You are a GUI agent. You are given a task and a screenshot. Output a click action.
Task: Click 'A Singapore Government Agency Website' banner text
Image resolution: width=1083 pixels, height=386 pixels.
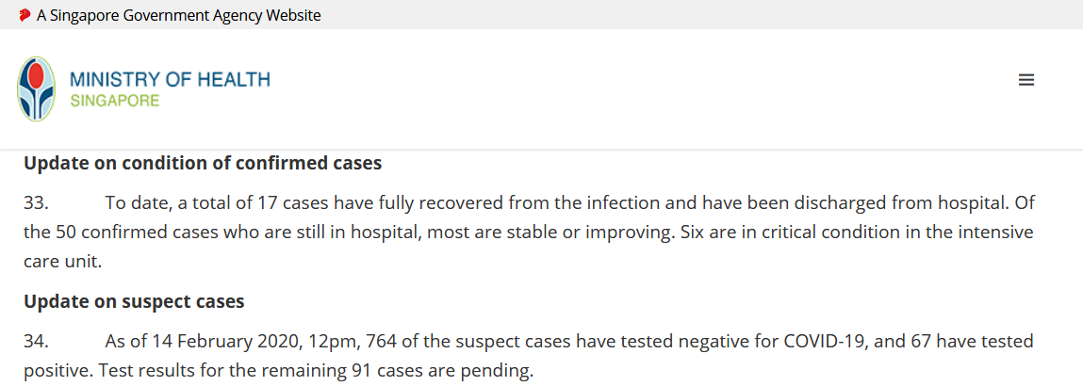tap(179, 15)
